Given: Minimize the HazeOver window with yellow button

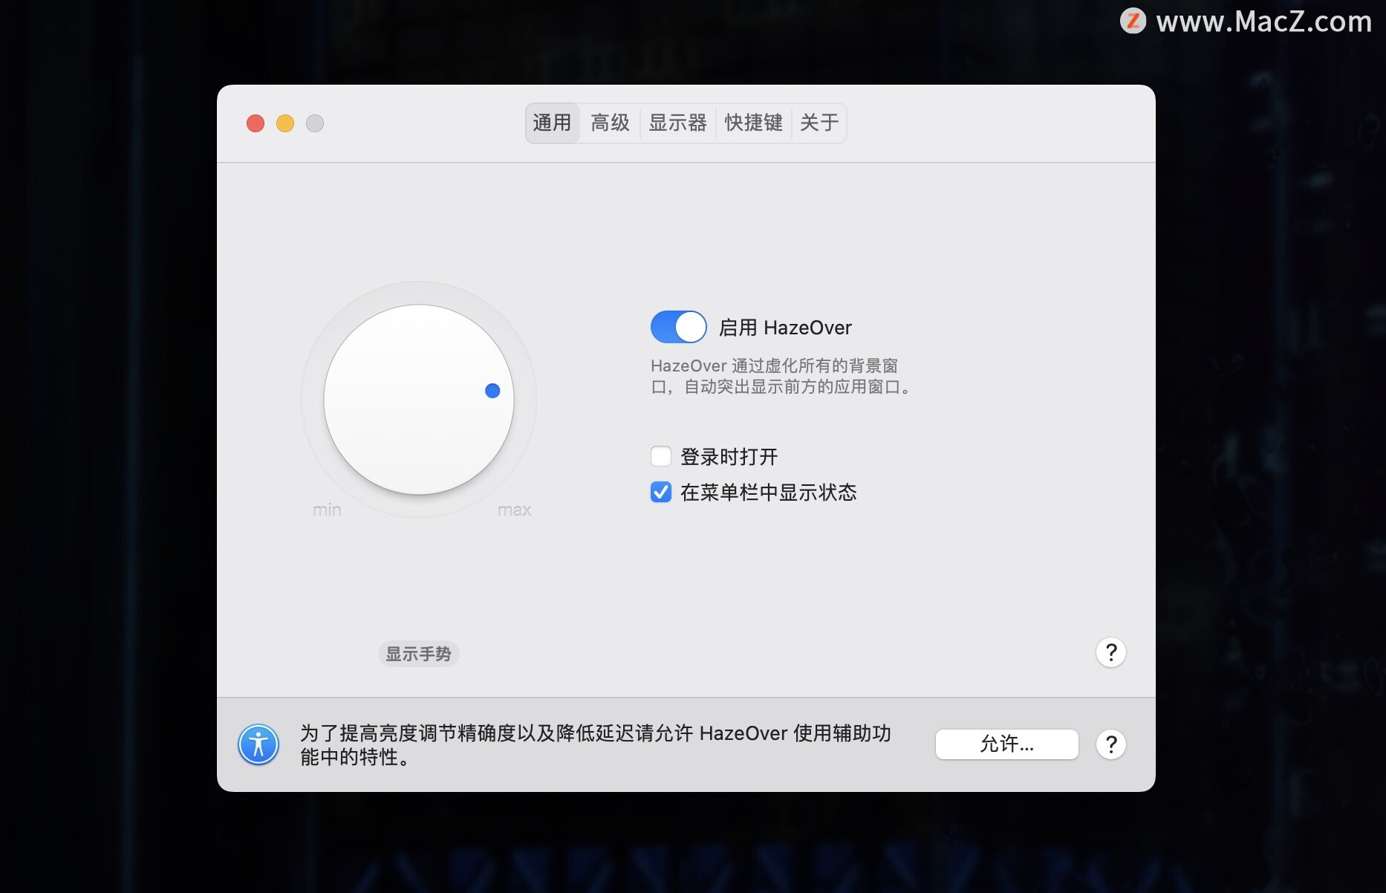Looking at the screenshot, I should [x=285, y=123].
